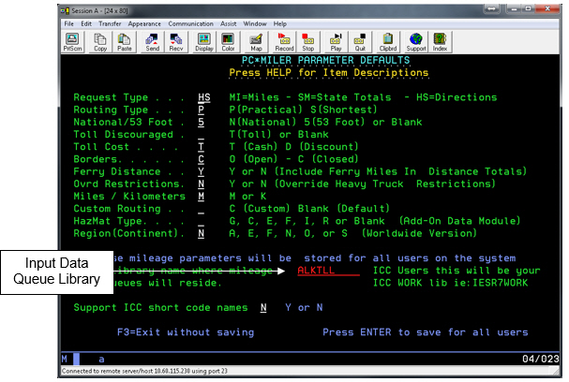Click the blank Custom Routing field
The image size is (569, 382).
click(x=201, y=209)
